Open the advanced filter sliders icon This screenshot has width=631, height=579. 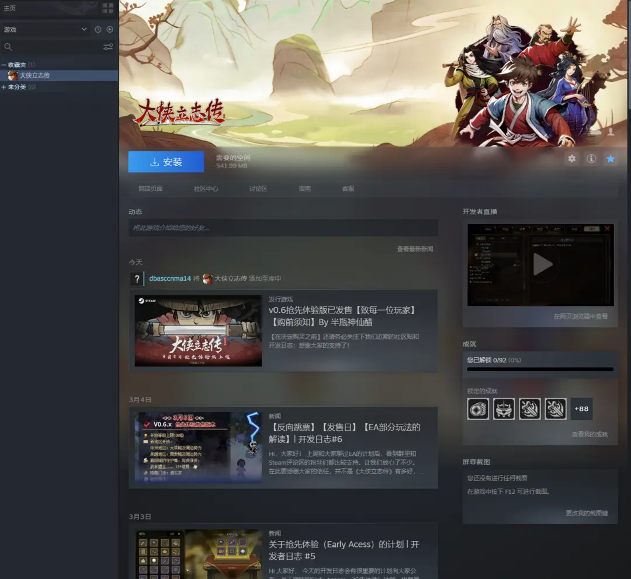tap(108, 47)
